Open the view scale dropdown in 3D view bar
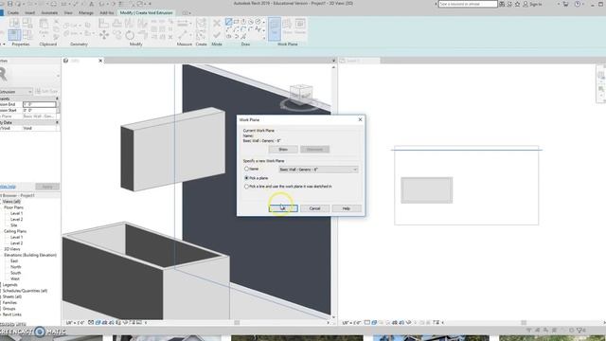606x341 pixels. click(75, 322)
